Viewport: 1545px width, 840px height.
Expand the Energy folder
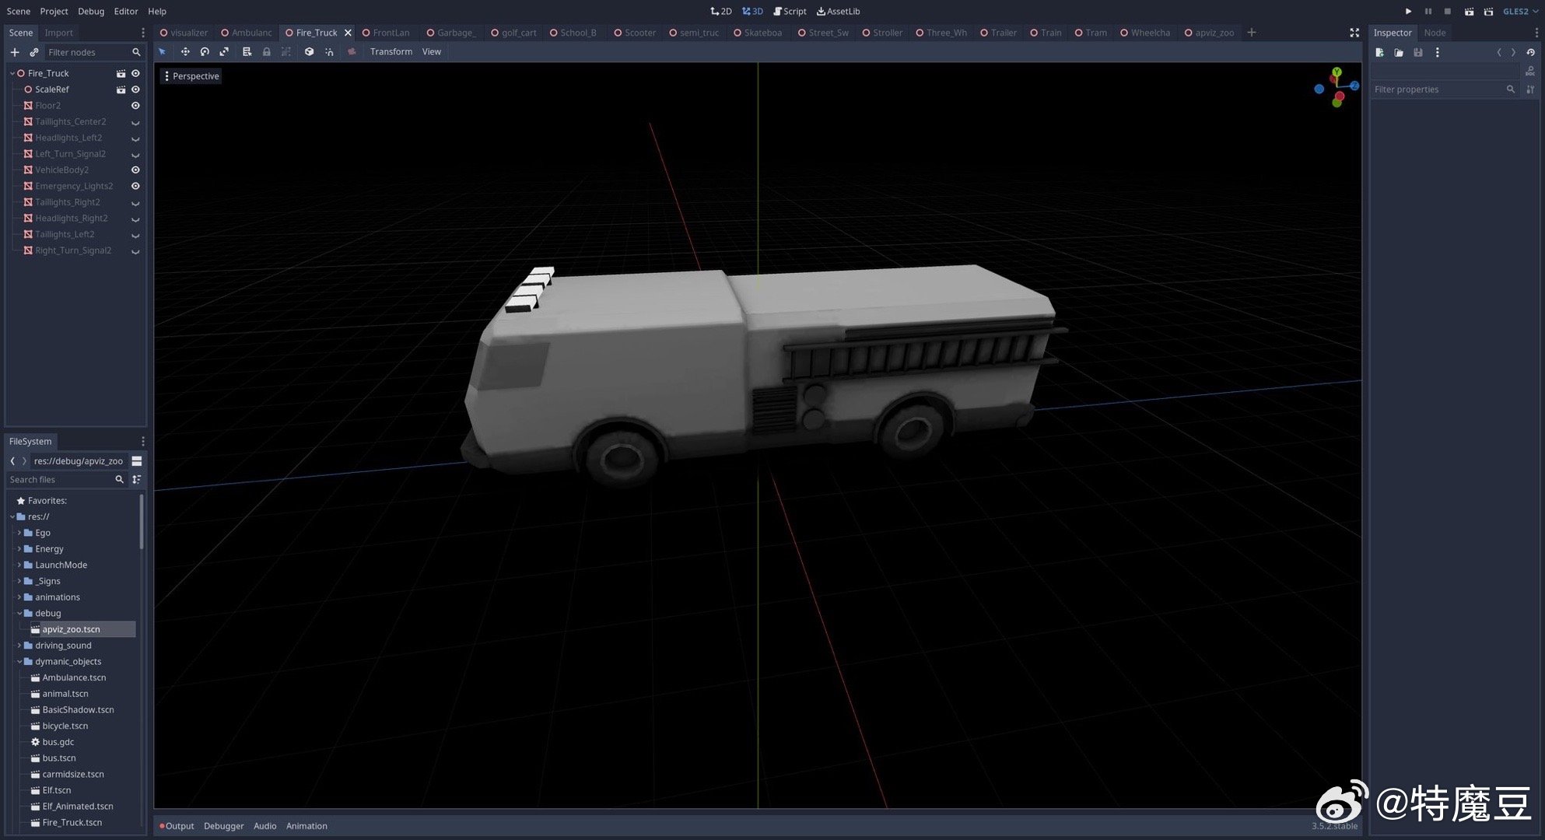(19, 549)
